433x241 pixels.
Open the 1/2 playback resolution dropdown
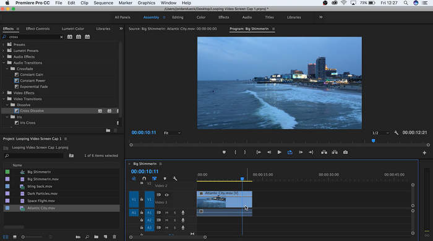pyautogui.click(x=380, y=133)
